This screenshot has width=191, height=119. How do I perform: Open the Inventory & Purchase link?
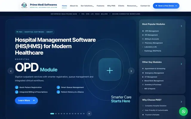point(153,84)
